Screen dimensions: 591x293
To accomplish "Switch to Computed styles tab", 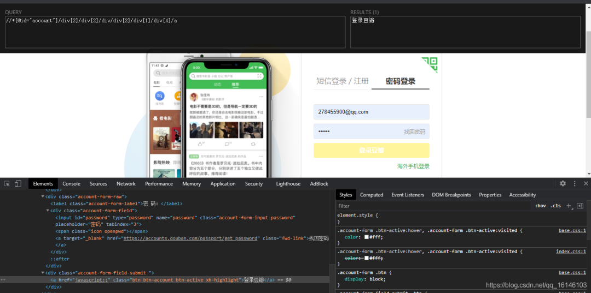I will click(x=372, y=195).
